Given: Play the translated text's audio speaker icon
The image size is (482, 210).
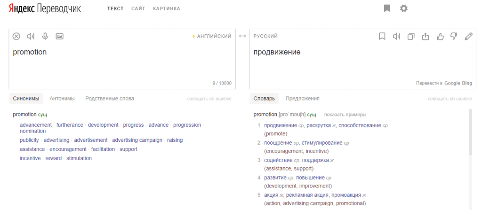Looking at the screenshot, I should tap(396, 37).
